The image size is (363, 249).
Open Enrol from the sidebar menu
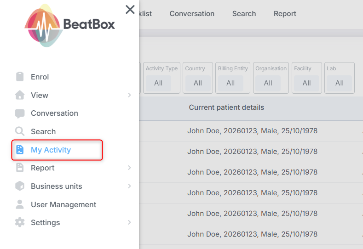[40, 77]
